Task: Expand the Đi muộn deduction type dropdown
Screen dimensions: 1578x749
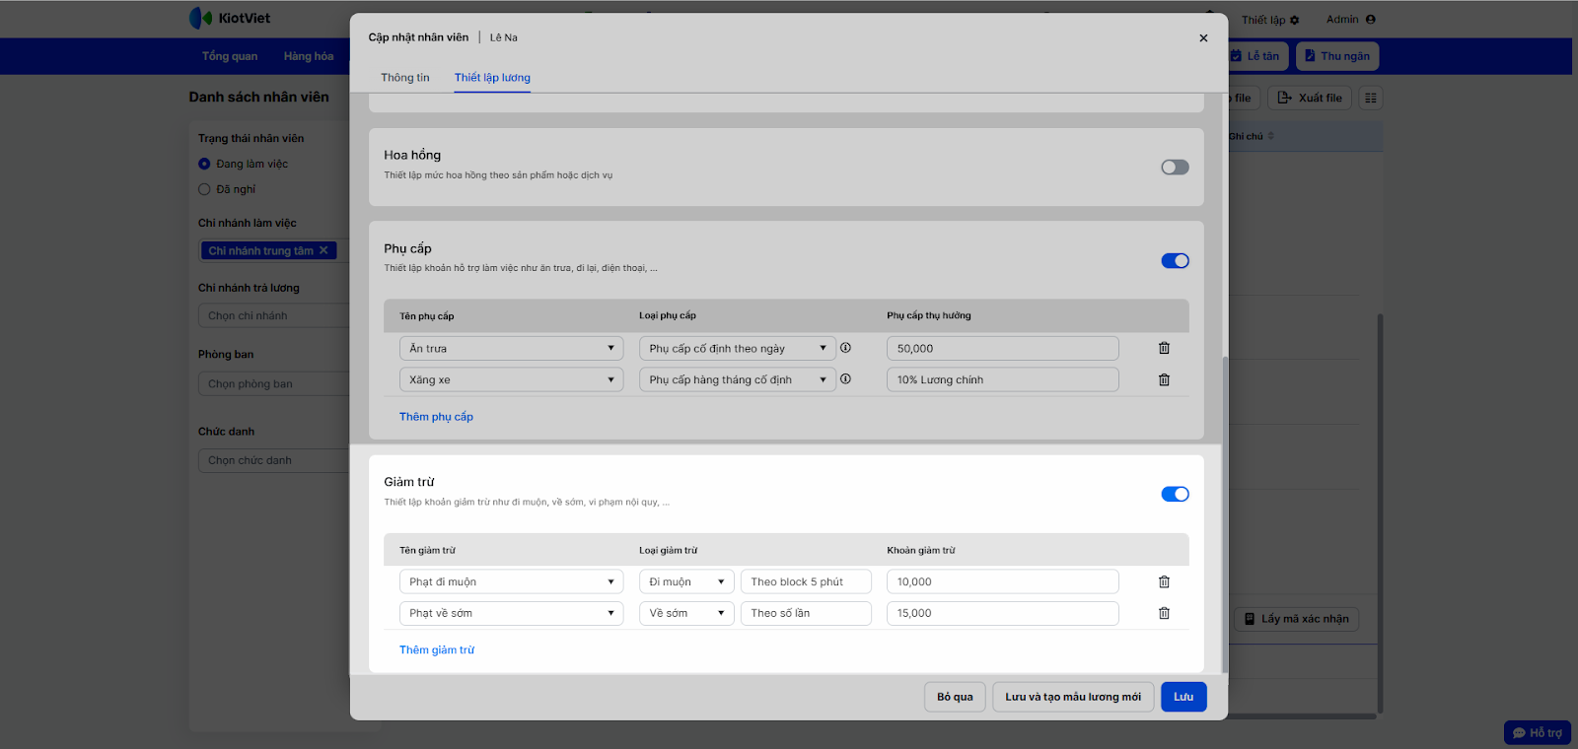Action: coord(686,581)
